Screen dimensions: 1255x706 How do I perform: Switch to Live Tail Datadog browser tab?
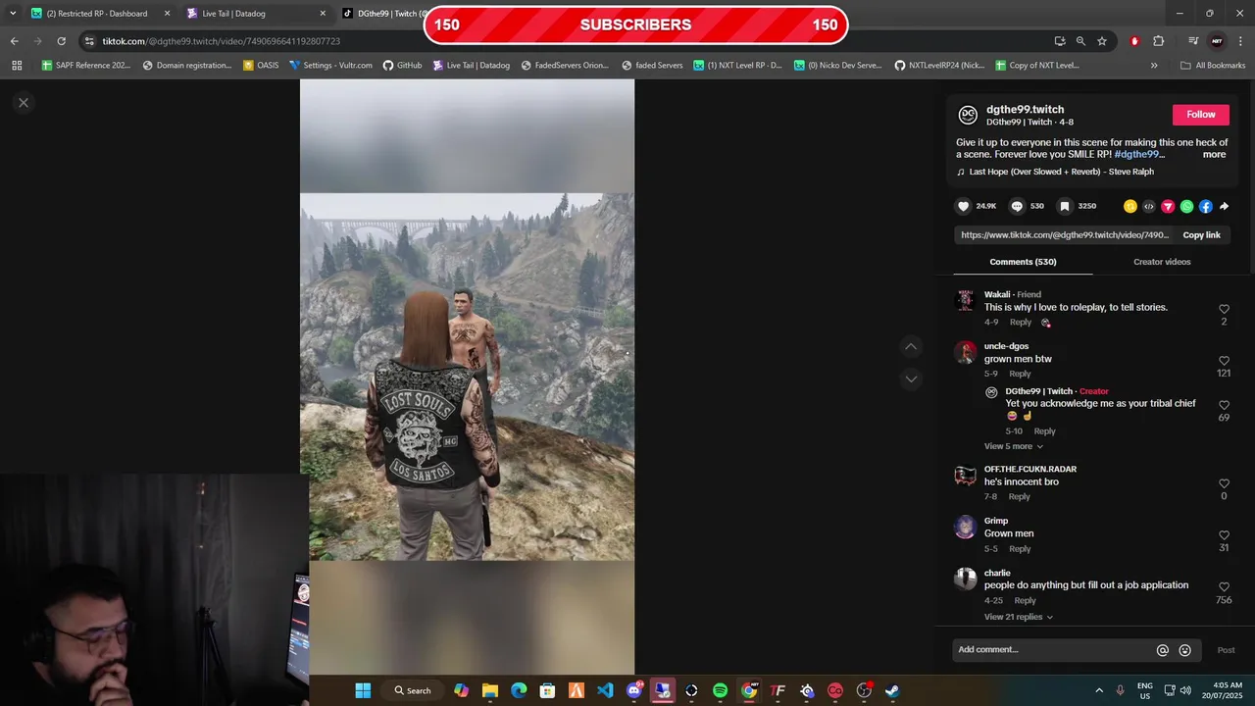click(255, 14)
